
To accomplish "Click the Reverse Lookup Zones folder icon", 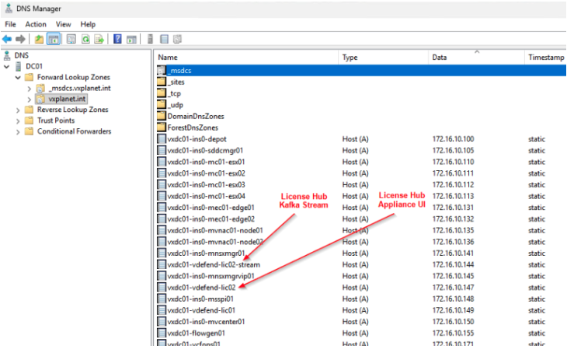I will pyautogui.click(x=29, y=110).
